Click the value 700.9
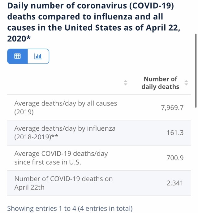Image resolution: width=198 pixels, height=213 pixels. [x=175, y=158]
